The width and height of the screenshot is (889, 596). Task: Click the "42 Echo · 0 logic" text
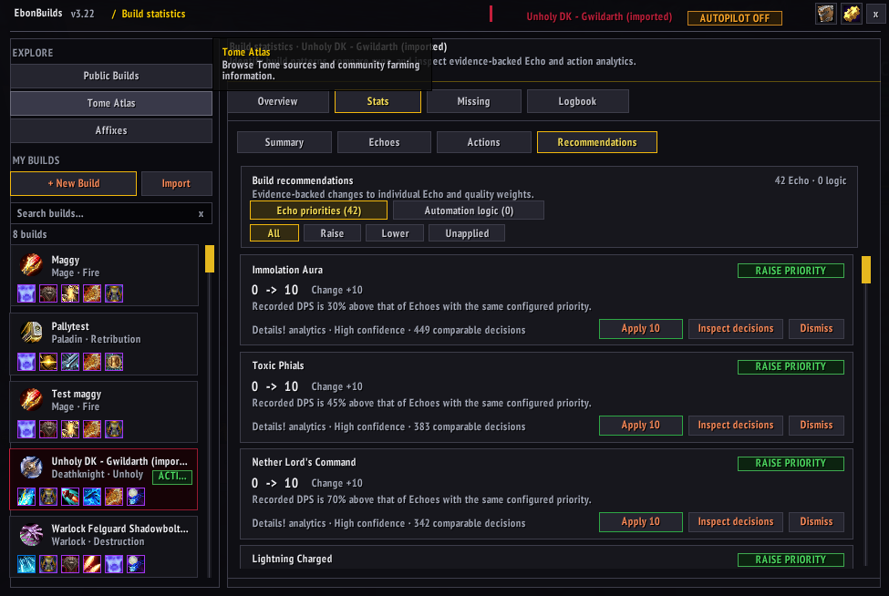click(811, 180)
